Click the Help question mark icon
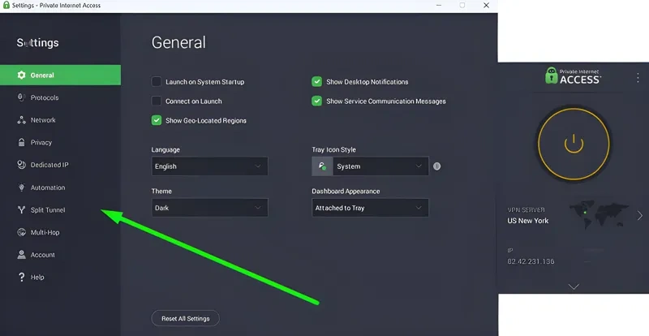 (x=22, y=278)
